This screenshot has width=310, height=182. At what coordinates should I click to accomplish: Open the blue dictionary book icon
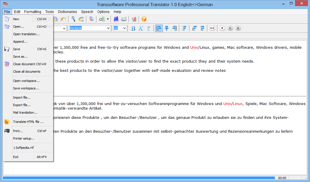116,19
